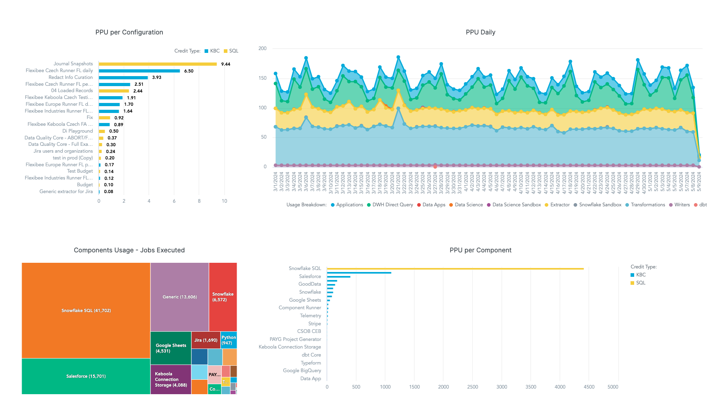Screen dimensions: 722x411
Task: Click the 3/1/2024 date on PPU Daily axis
Action: click(x=276, y=182)
